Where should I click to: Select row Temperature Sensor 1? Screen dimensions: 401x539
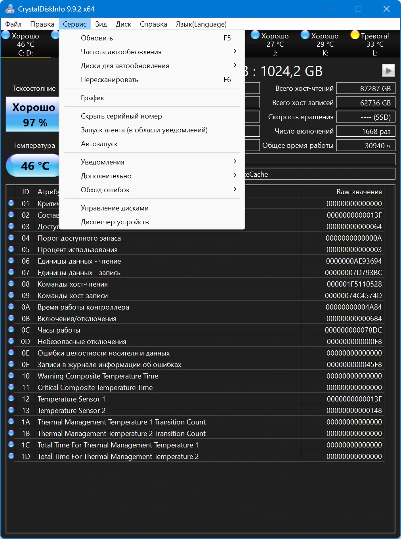coord(195,399)
